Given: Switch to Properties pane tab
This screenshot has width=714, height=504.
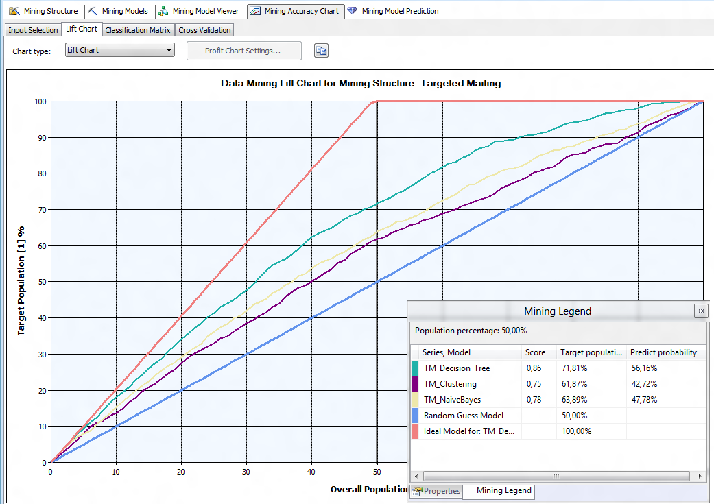Looking at the screenshot, I should [436, 491].
